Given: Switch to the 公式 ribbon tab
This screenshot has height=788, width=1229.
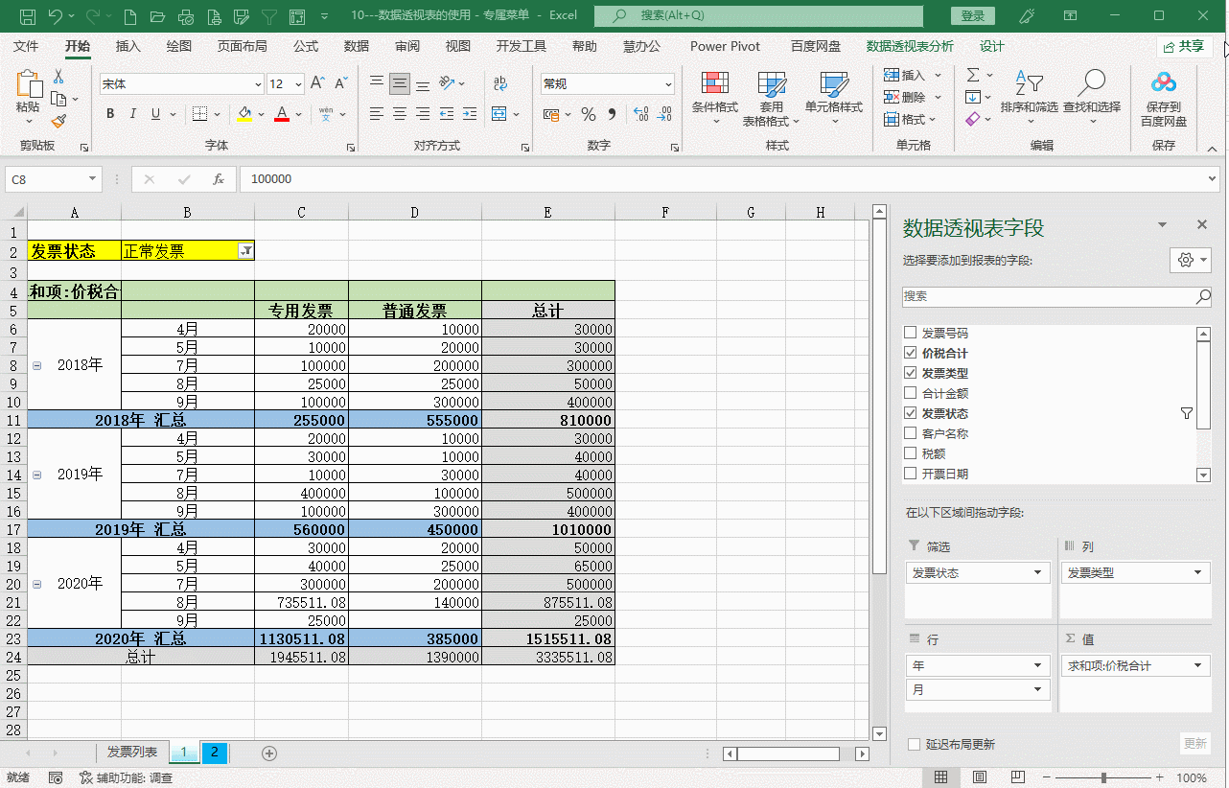Looking at the screenshot, I should click(306, 46).
